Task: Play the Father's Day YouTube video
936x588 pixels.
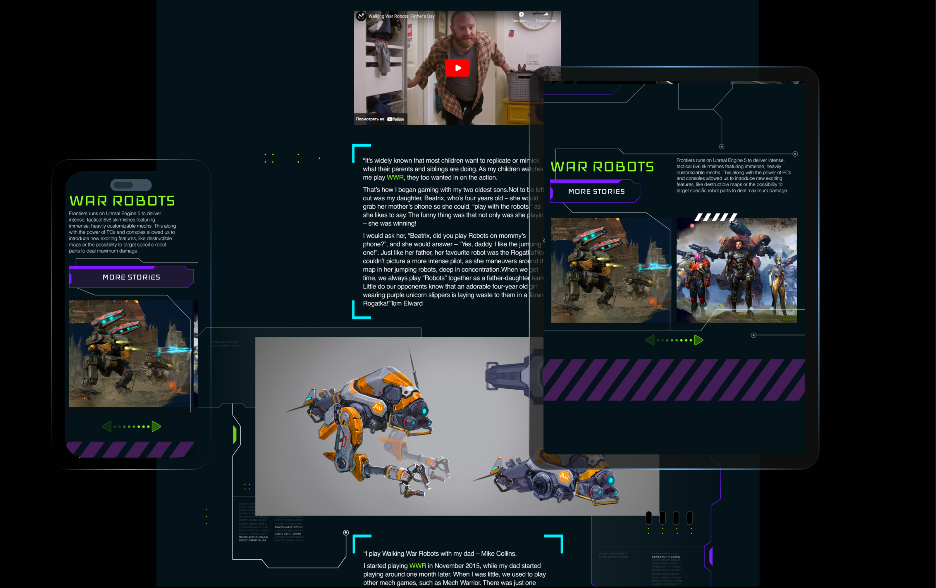Action: coord(457,68)
